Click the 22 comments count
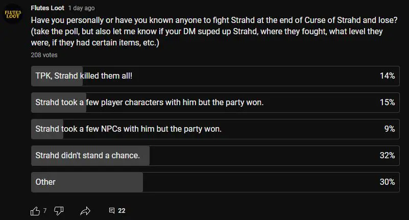409x220 pixels. (122, 211)
